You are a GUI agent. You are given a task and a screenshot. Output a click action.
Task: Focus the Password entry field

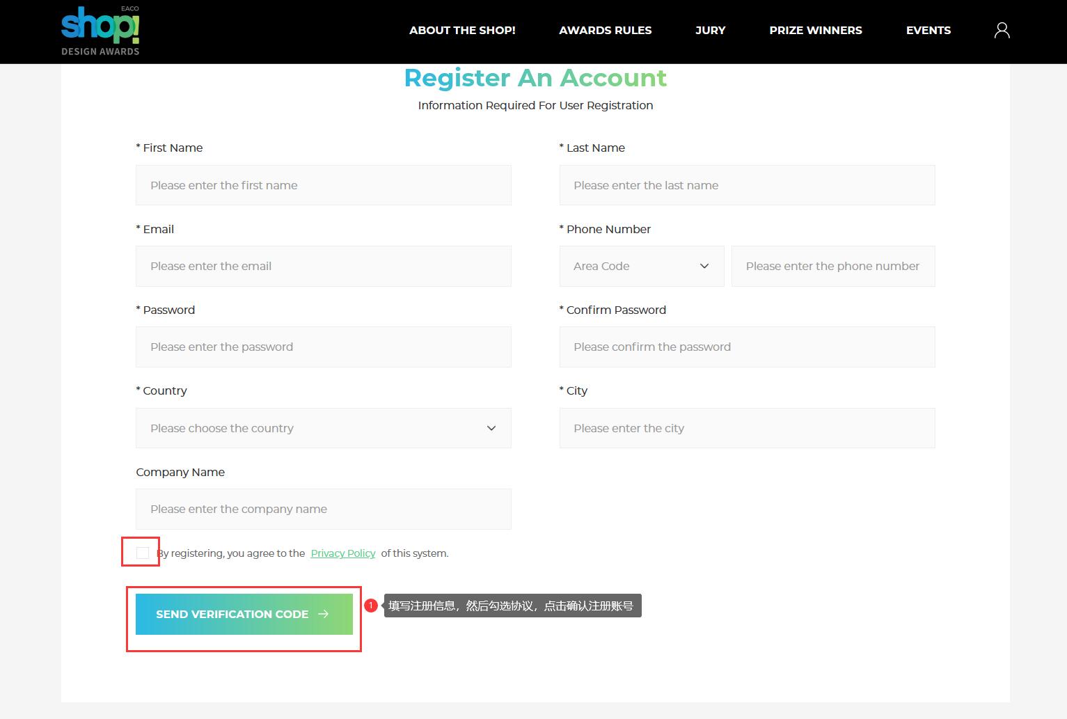[323, 347]
